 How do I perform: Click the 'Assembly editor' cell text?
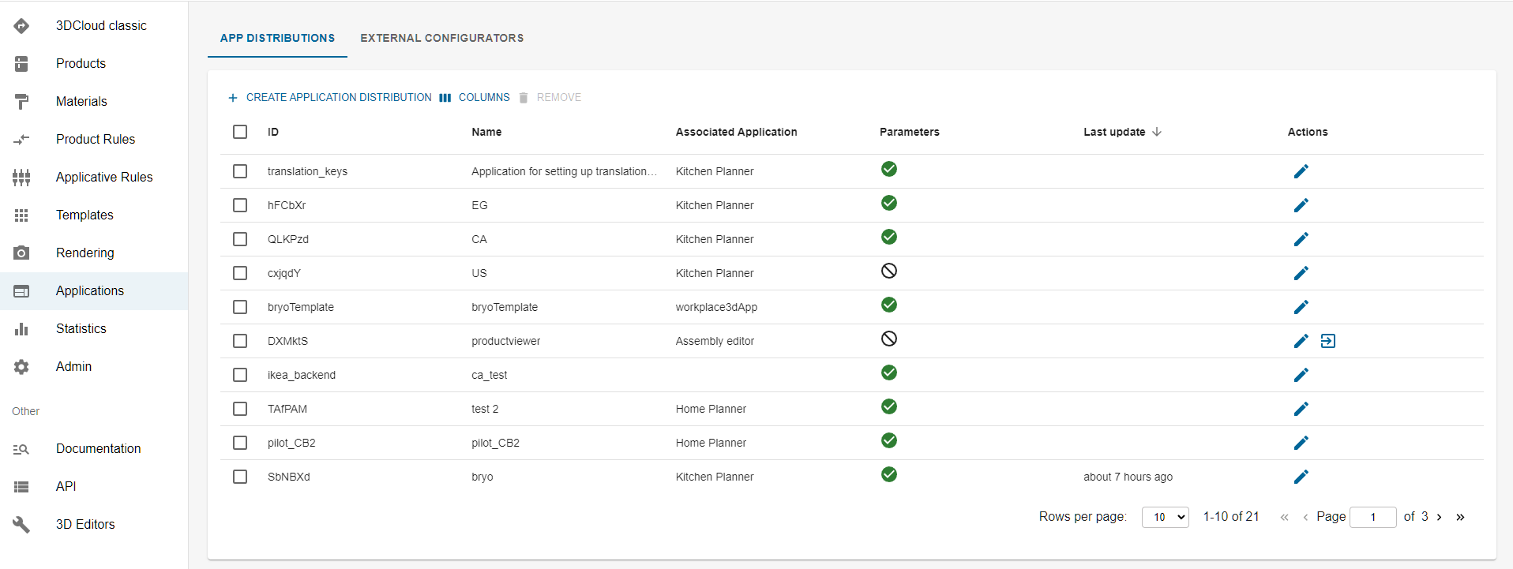(715, 341)
